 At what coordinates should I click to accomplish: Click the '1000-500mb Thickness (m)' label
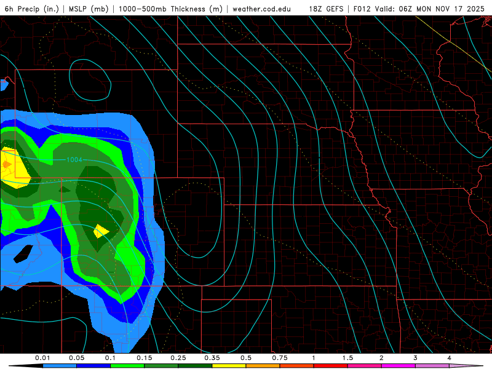(x=170, y=9)
